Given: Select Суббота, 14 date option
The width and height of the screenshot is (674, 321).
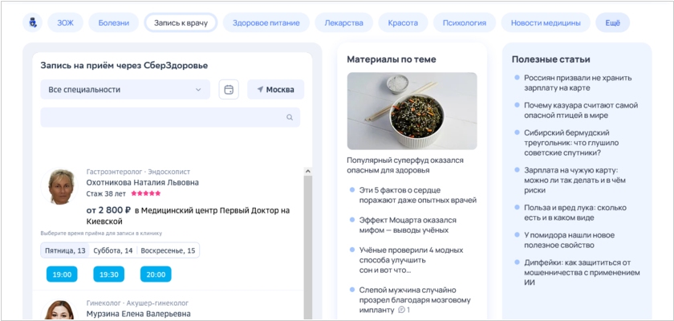Looking at the screenshot, I should tap(113, 250).
